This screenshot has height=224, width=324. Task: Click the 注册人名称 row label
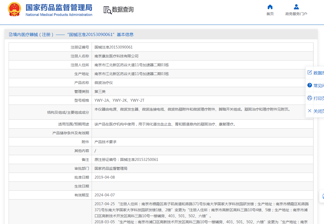coord(80,56)
